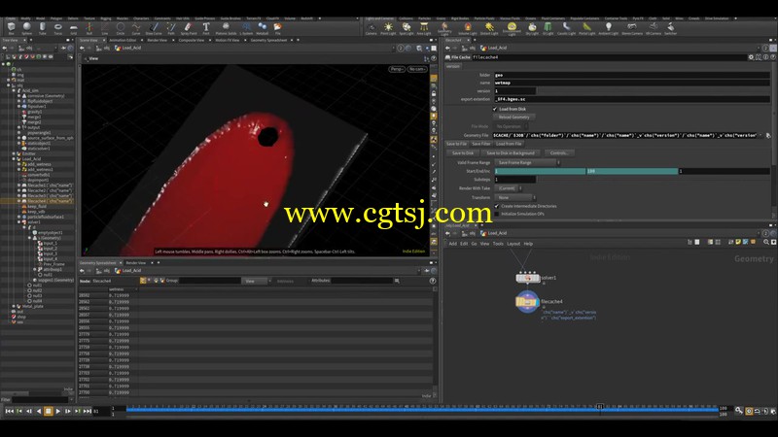This screenshot has height=437, width=778.
Task: Click the filecache4 node in the network
Action: tap(527, 302)
